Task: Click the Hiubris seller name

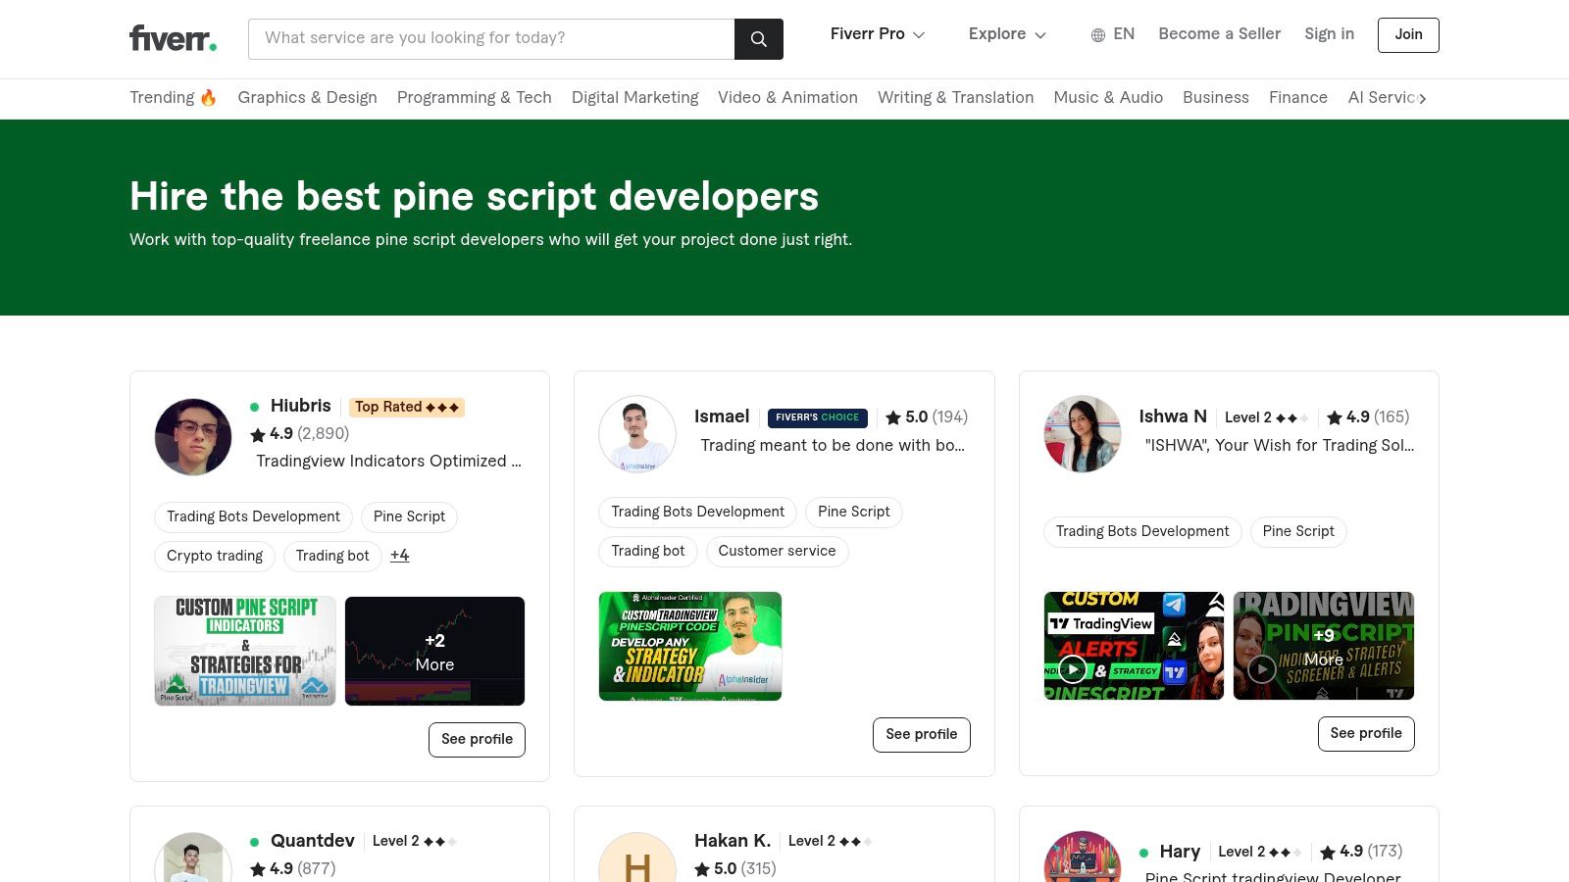Action: (x=301, y=406)
